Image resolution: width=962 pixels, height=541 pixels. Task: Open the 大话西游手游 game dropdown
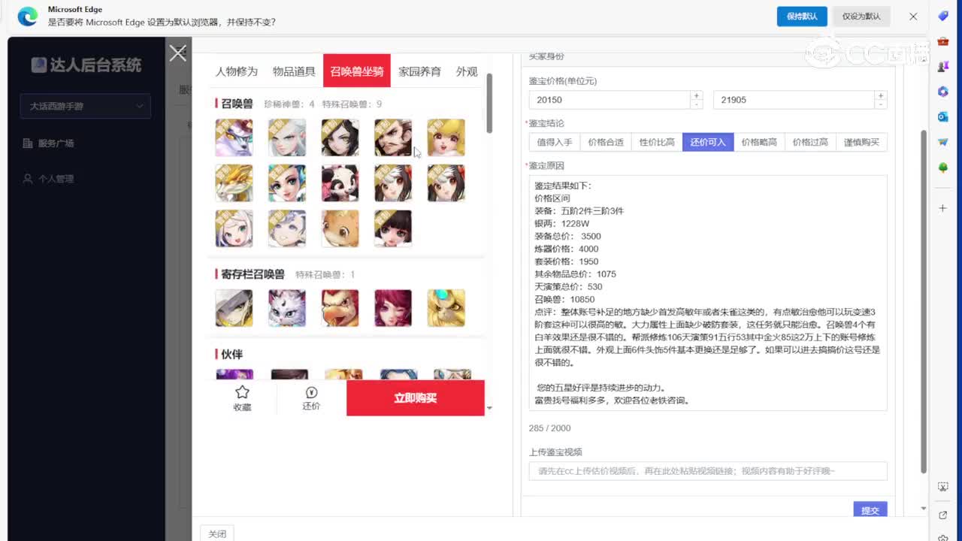click(85, 106)
